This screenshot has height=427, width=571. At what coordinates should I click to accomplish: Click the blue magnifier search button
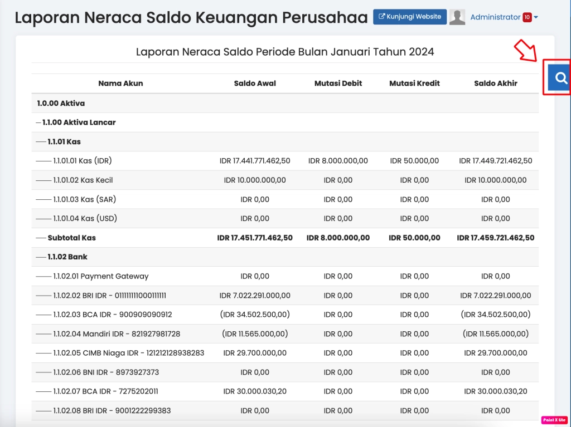point(560,77)
